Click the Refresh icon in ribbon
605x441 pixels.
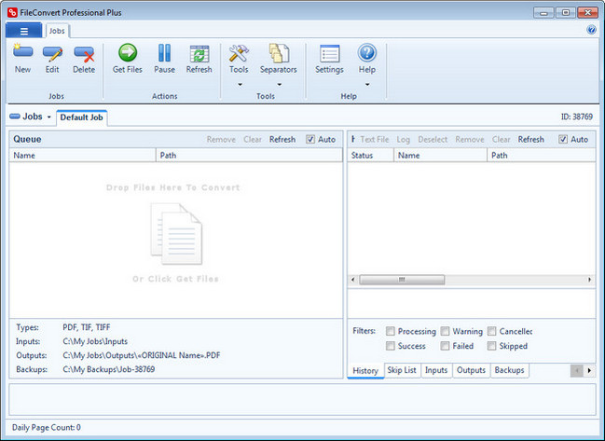tap(199, 54)
